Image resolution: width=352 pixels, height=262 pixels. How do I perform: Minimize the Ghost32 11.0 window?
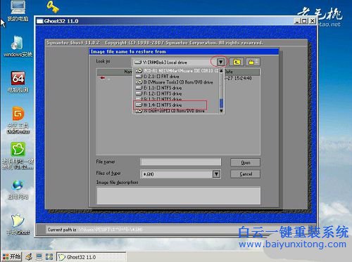tap(297, 21)
